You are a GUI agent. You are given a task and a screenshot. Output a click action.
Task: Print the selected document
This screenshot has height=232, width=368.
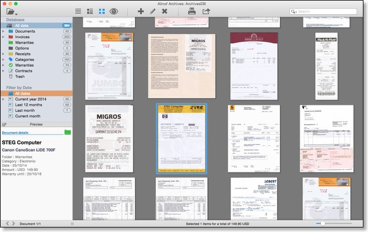coord(192,11)
